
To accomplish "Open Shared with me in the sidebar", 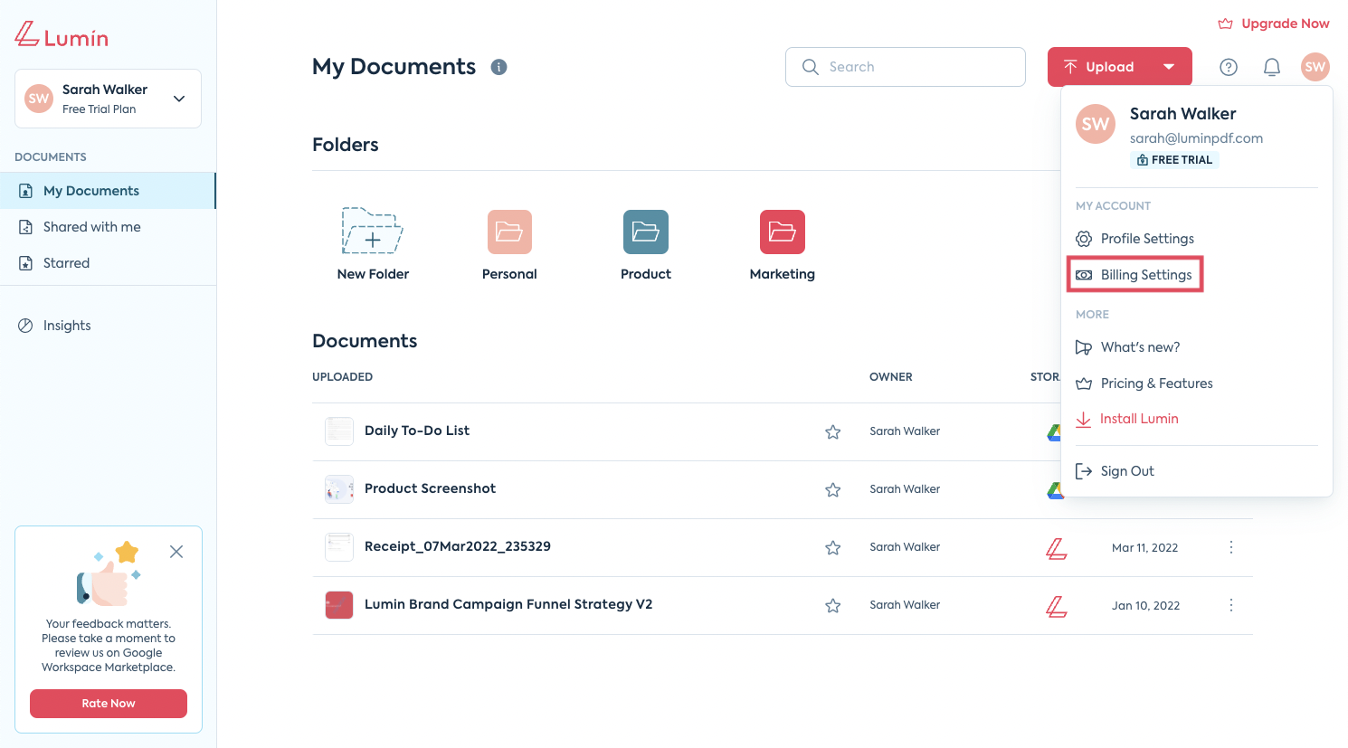I will [108, 227].
